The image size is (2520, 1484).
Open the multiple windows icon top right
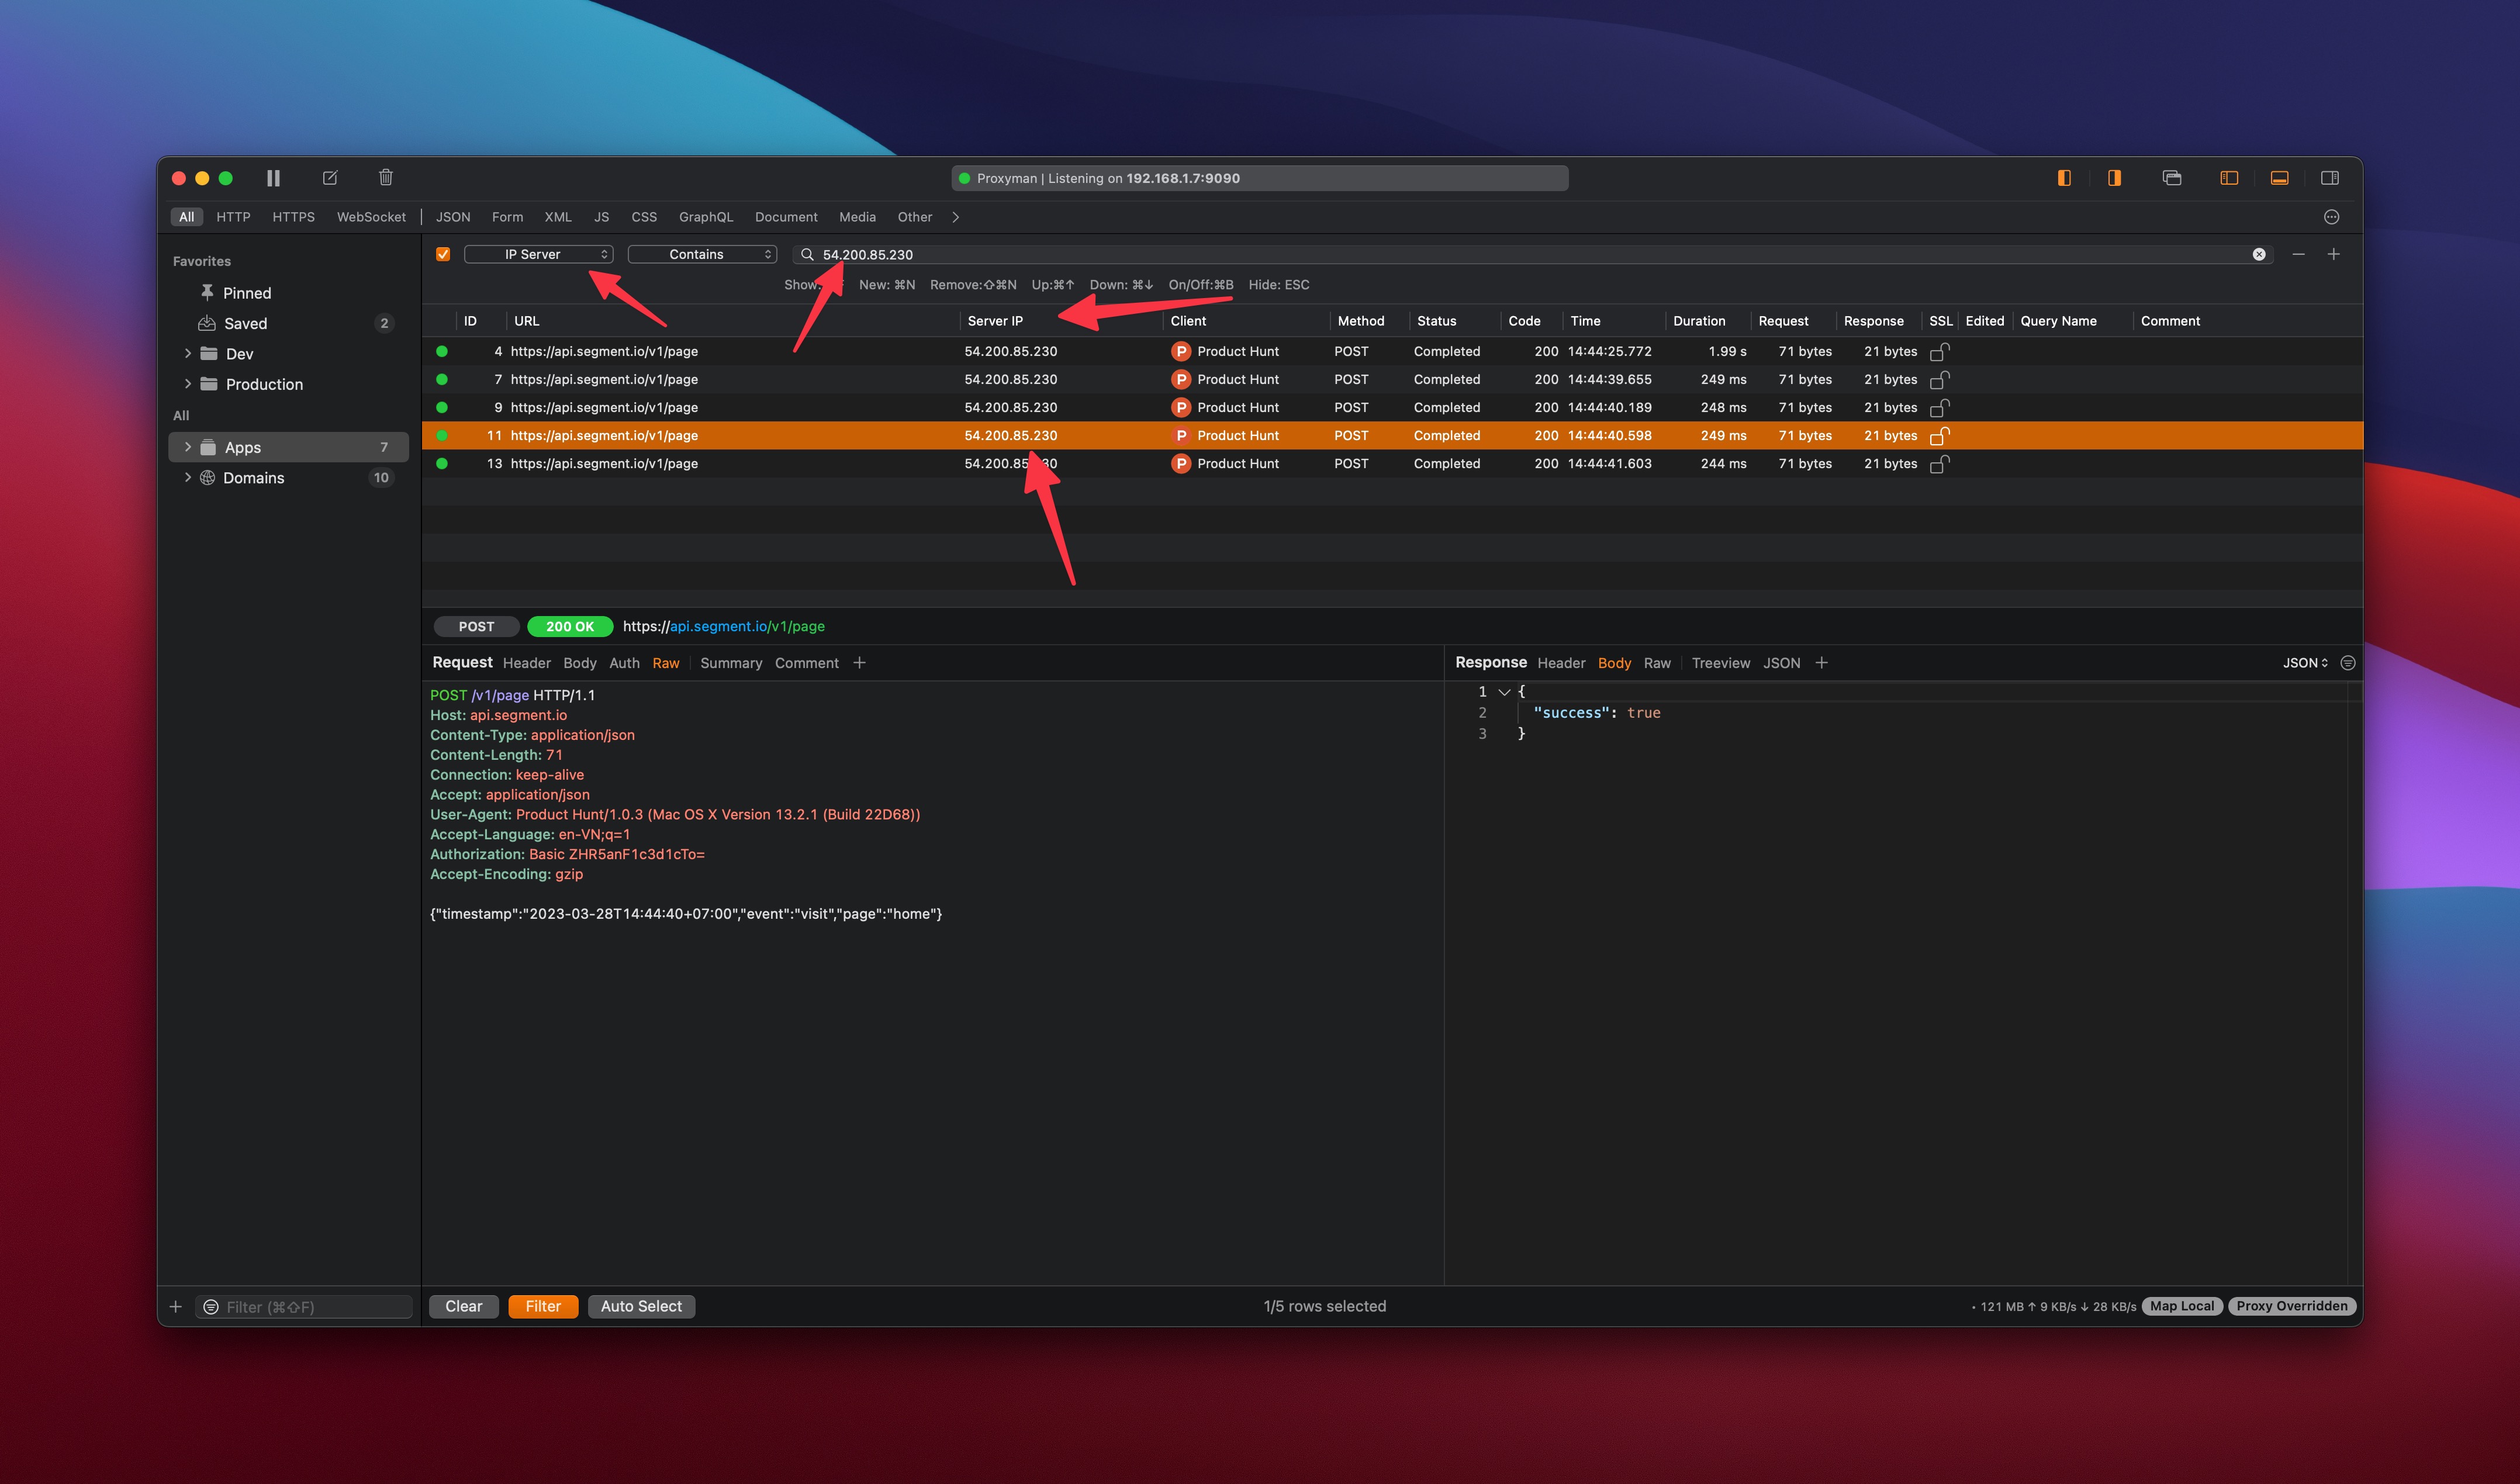point(2172,177)
